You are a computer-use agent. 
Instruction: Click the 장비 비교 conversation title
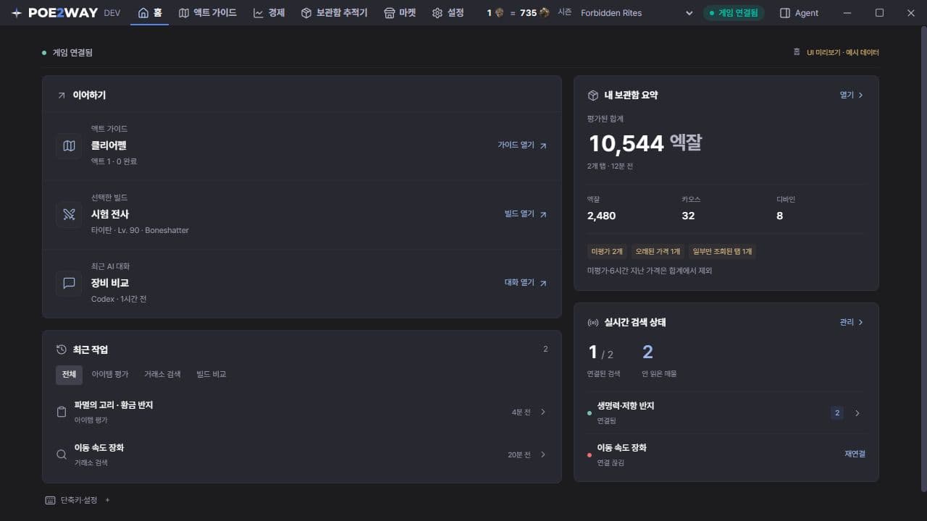pyautogui.click(x=110, y=283)
